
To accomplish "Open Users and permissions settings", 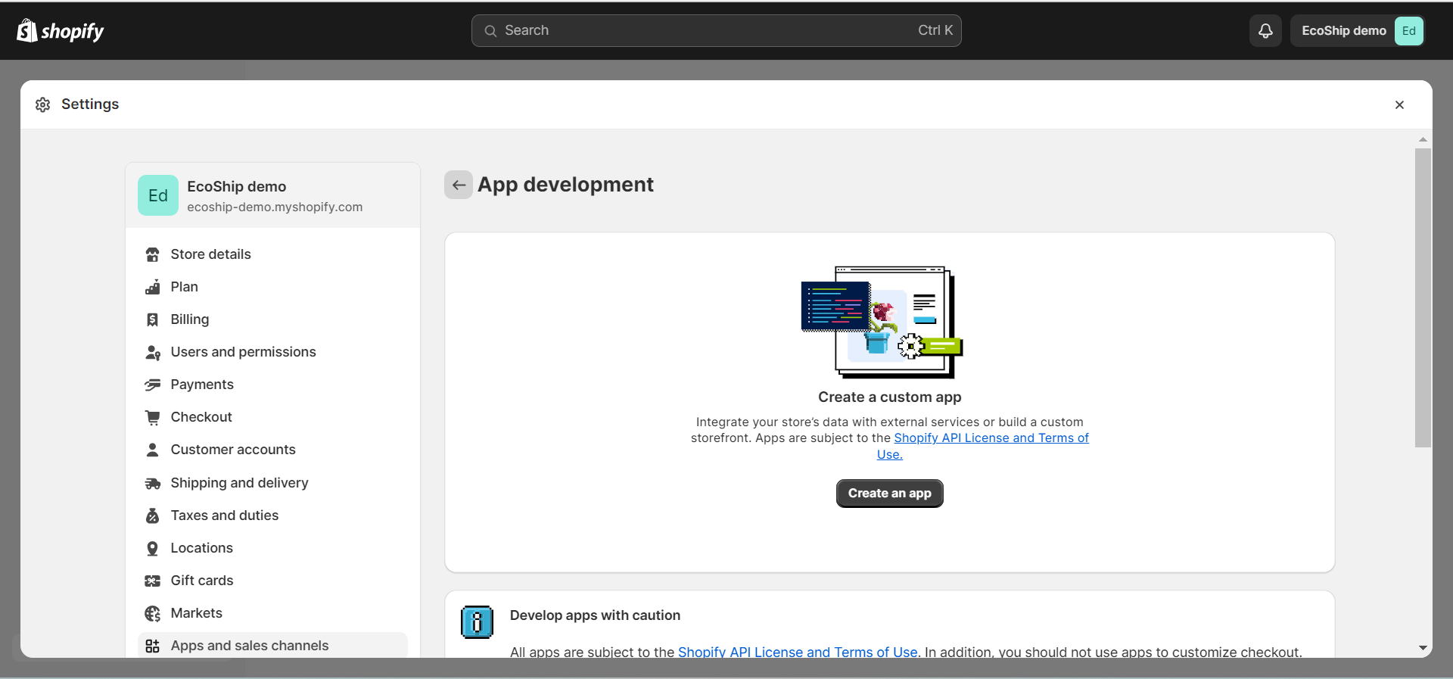I will pyautogui.click(x=243, y=352).
